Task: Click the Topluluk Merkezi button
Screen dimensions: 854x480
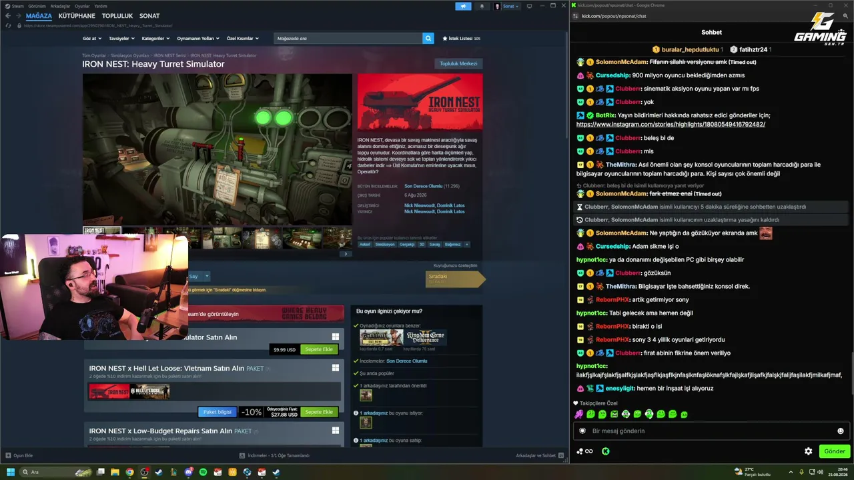Action: [458, 64]
